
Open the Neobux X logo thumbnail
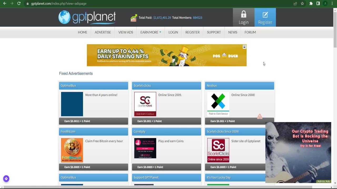coord(218,104)
